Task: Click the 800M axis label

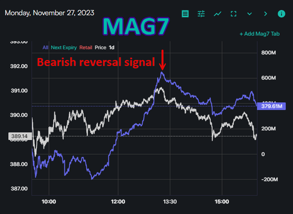Action: (x=268, y=53)
